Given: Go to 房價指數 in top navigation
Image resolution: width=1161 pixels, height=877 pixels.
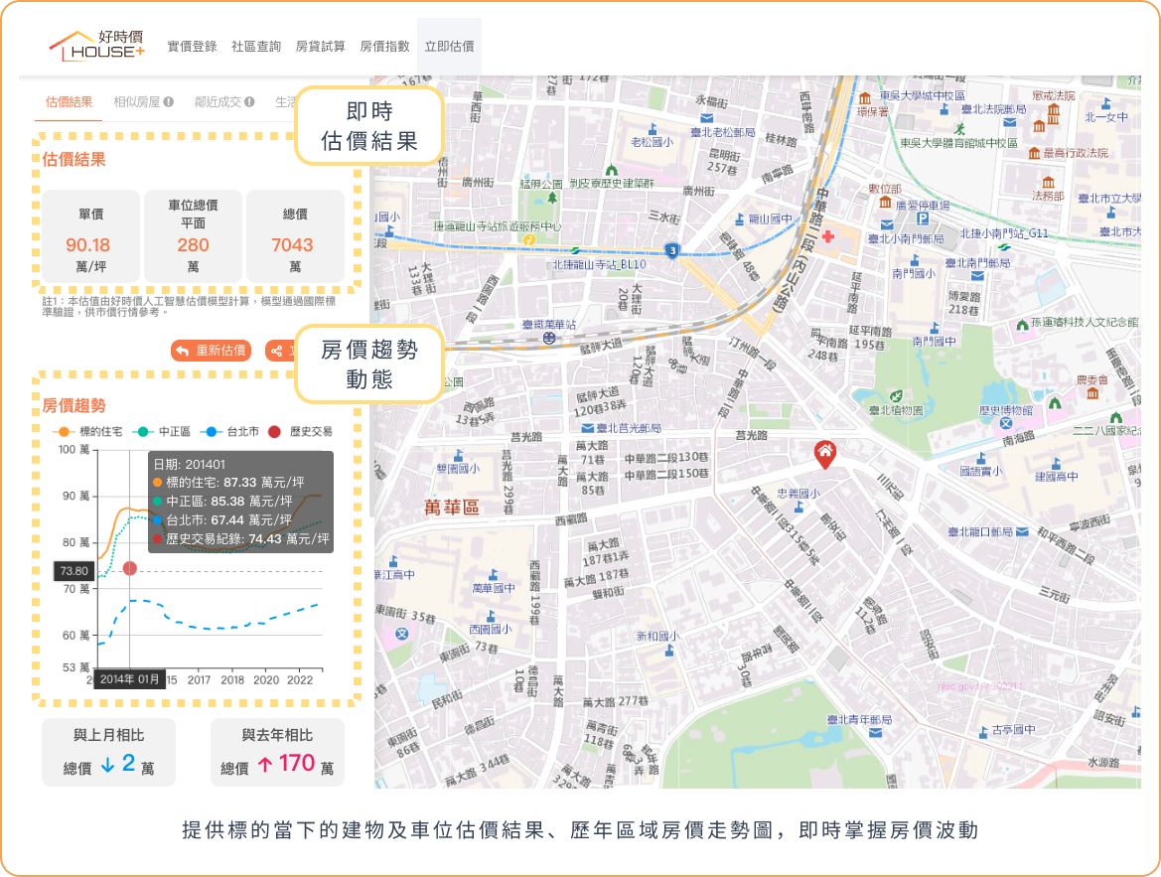Looking at the screenshot, I should coord(384,47).
